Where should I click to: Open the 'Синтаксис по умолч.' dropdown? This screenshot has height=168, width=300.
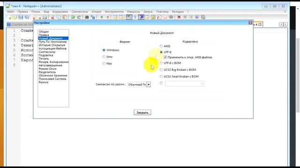click(149, 84)
